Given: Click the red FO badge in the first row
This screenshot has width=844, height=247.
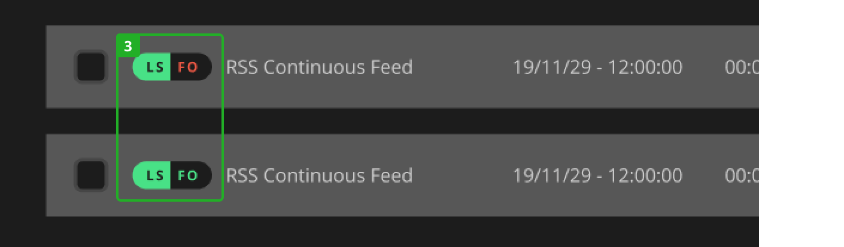Looking at the screenshot, I should tap(189, 67).
